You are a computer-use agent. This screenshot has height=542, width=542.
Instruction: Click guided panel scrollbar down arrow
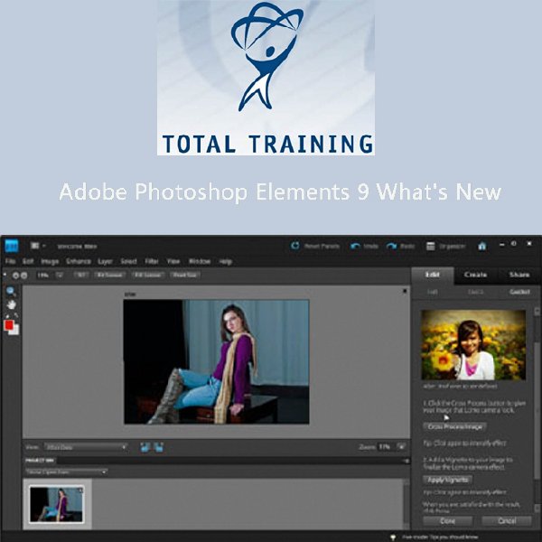click(537, 508)
